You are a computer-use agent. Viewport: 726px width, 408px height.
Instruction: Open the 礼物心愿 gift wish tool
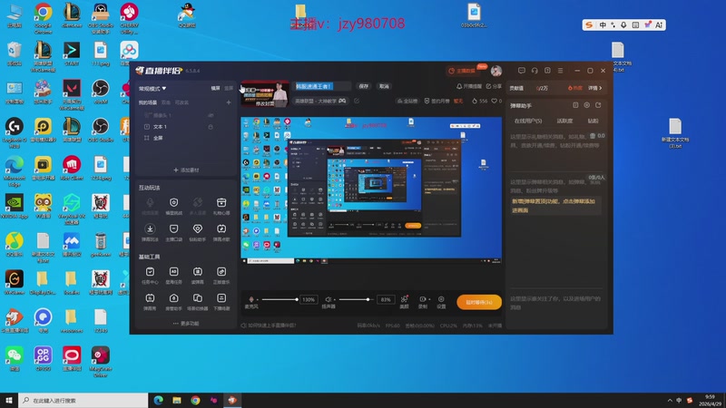tap(221, 206)
